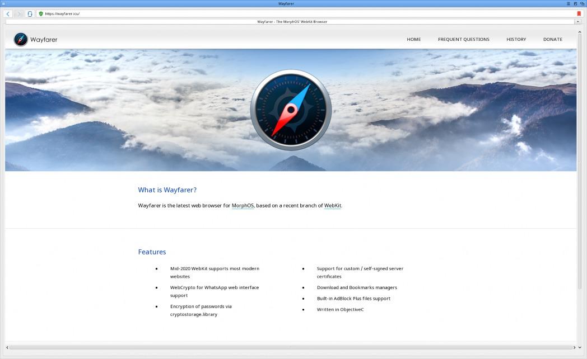Click the window close gadget at top-left
Viewport: 587px width, 359px height.
click(3, 3)
